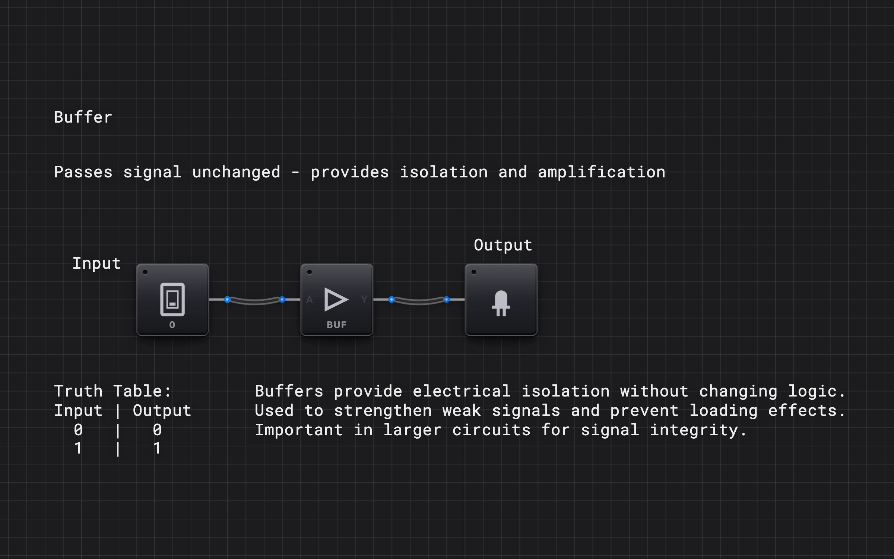Select the BUF gate triangle icon
Image resolution: width=894 pixels, height=559 pixels.
click(336, 299)
